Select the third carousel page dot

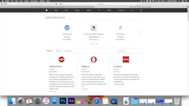click(97, 44)
